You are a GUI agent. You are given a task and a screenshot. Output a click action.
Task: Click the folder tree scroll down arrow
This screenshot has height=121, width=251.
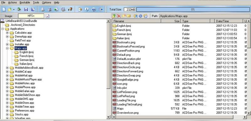[108, 117]
